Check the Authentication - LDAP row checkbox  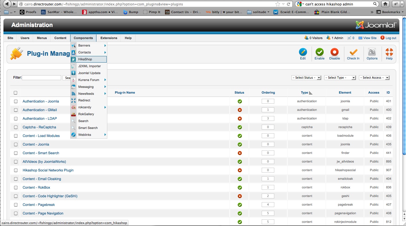[16, 119]
